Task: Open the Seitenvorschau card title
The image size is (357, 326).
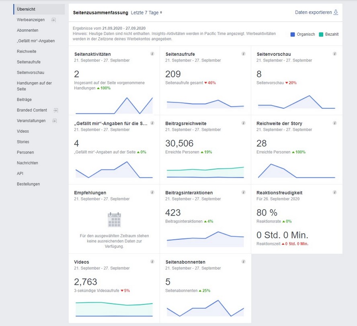Action: click(274, 54)
